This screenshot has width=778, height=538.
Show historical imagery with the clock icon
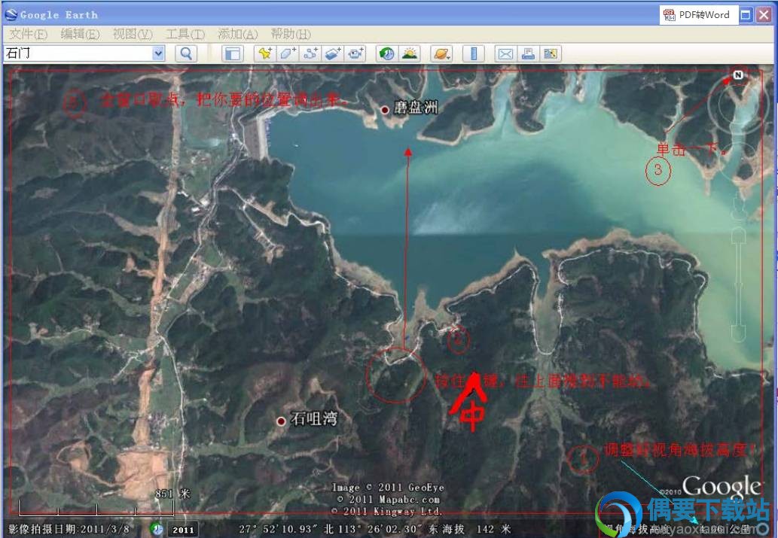pyautogui.click(x=386, y=53)
